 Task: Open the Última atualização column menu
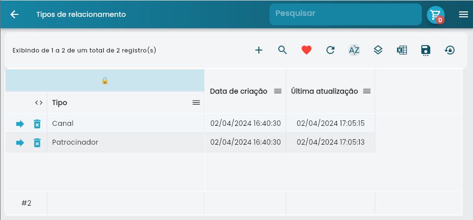[367, 91]
